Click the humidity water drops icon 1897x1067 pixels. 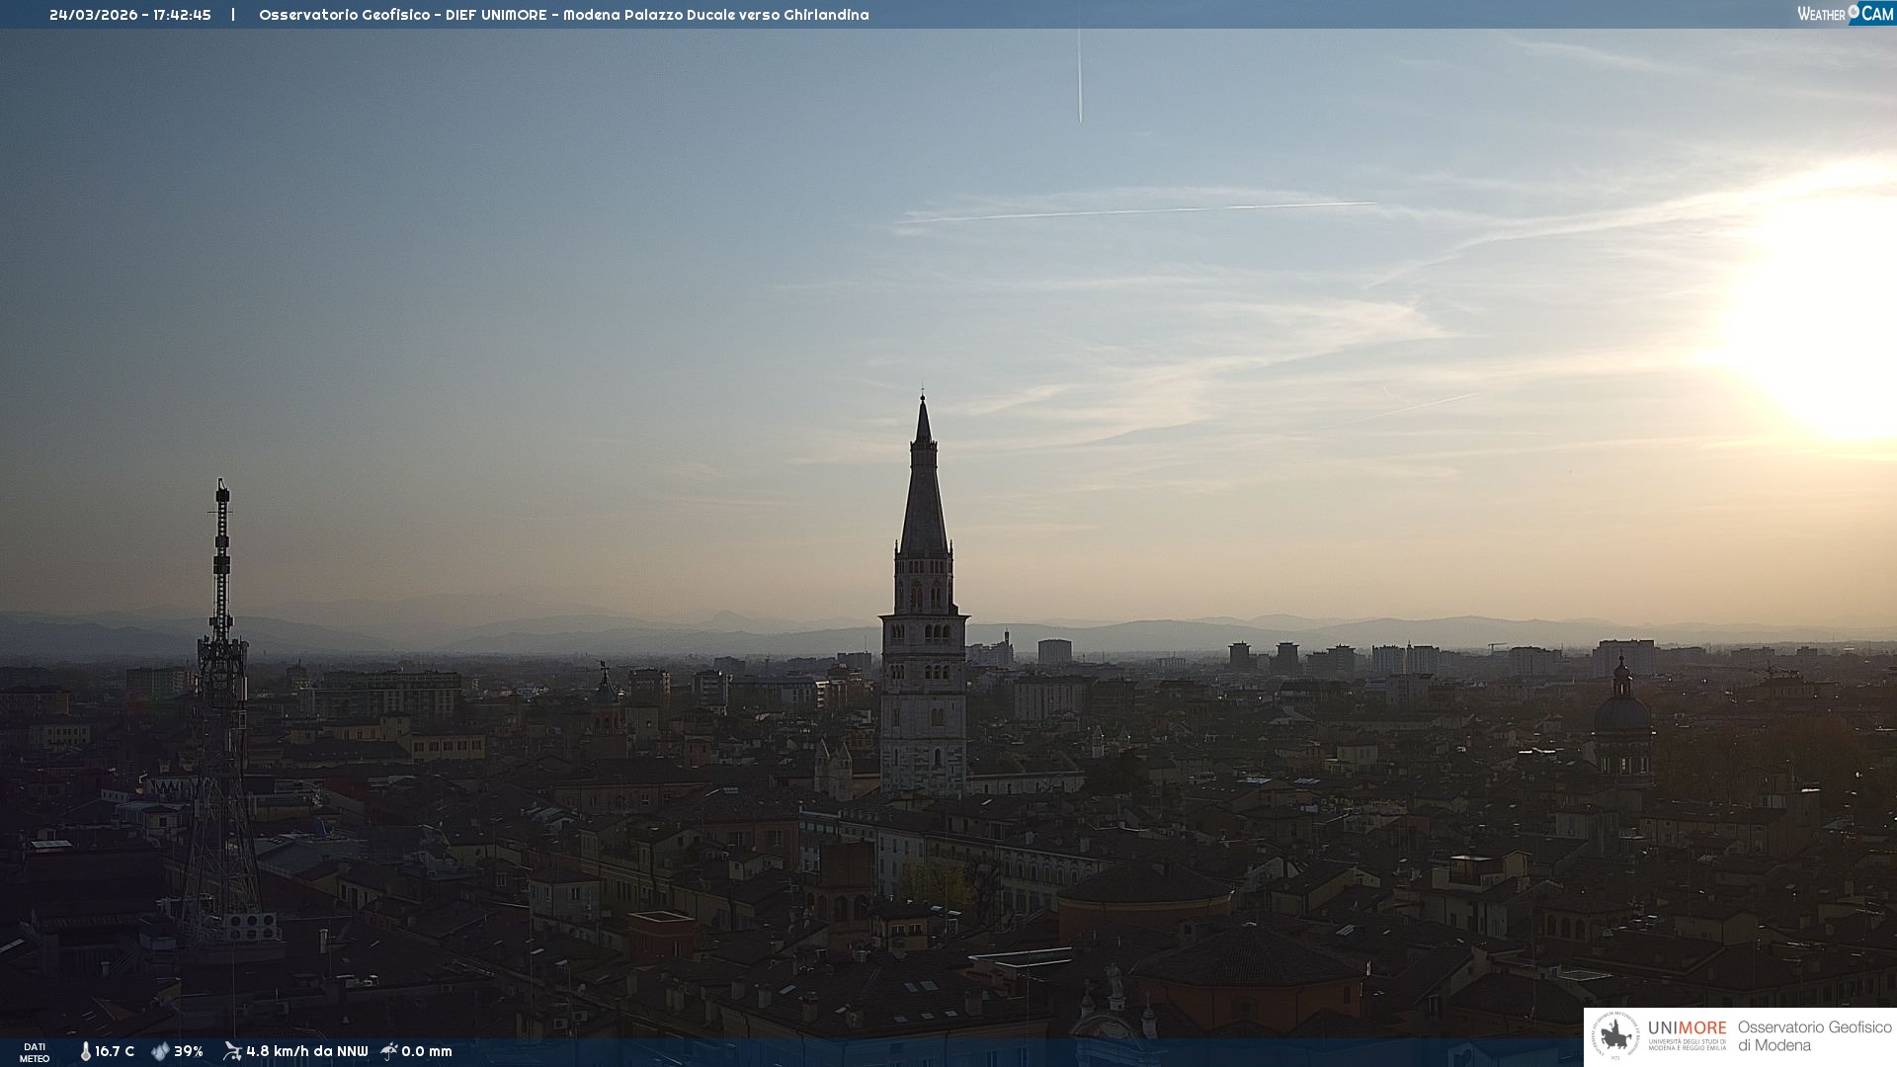[x=160, y=1051]
